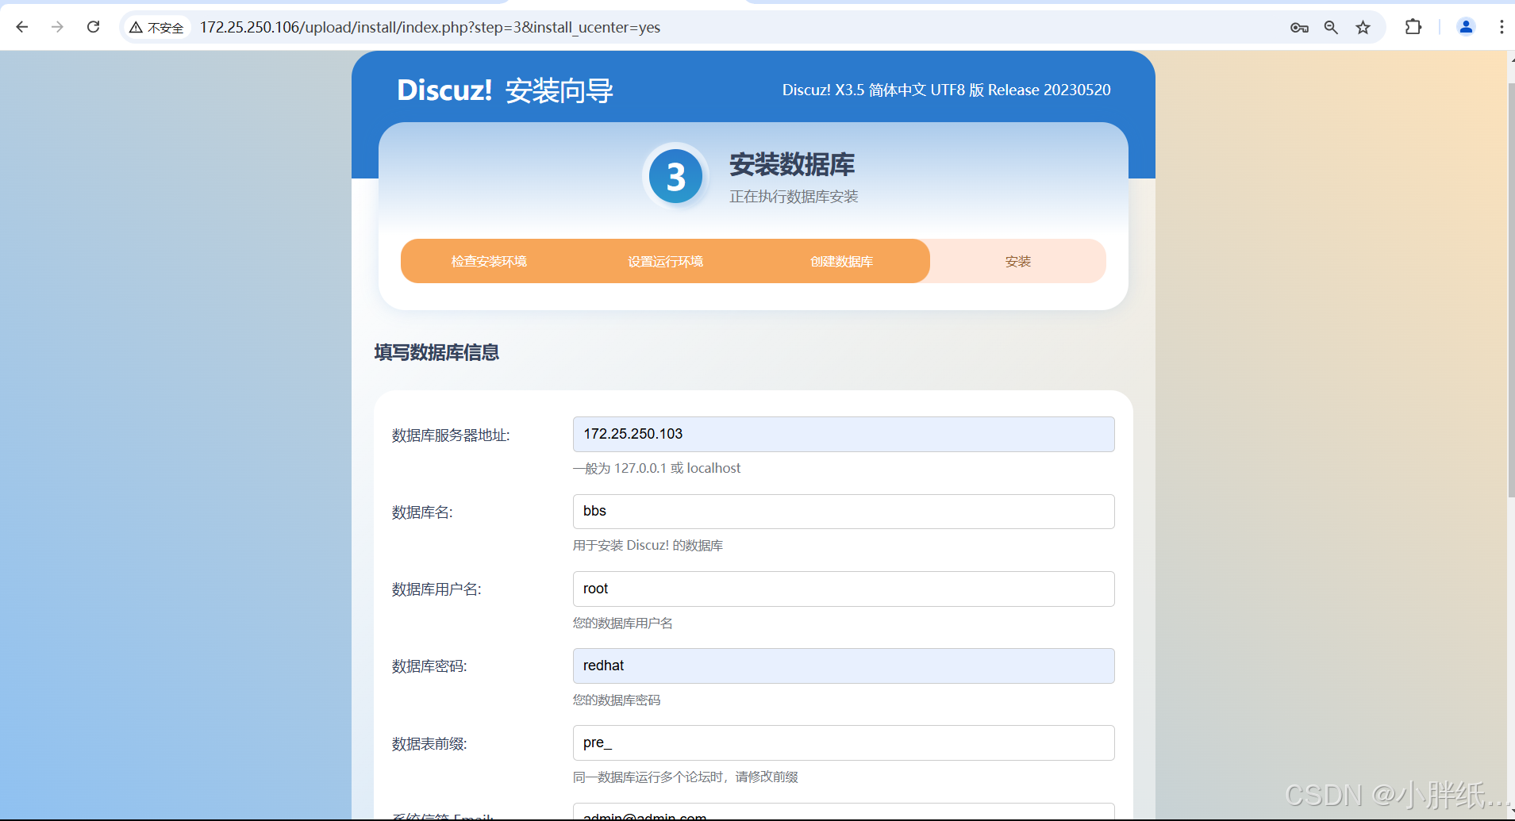The width and height of the screenshot is (1515, 821).
Task: Click the hint 一般为 127.0.0.1 或 localhost
Action: 656,468
